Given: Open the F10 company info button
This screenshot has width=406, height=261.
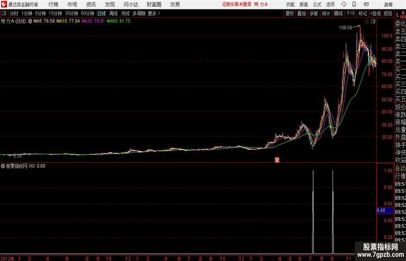Looking at the screenshot, I should tap(351, 13).
